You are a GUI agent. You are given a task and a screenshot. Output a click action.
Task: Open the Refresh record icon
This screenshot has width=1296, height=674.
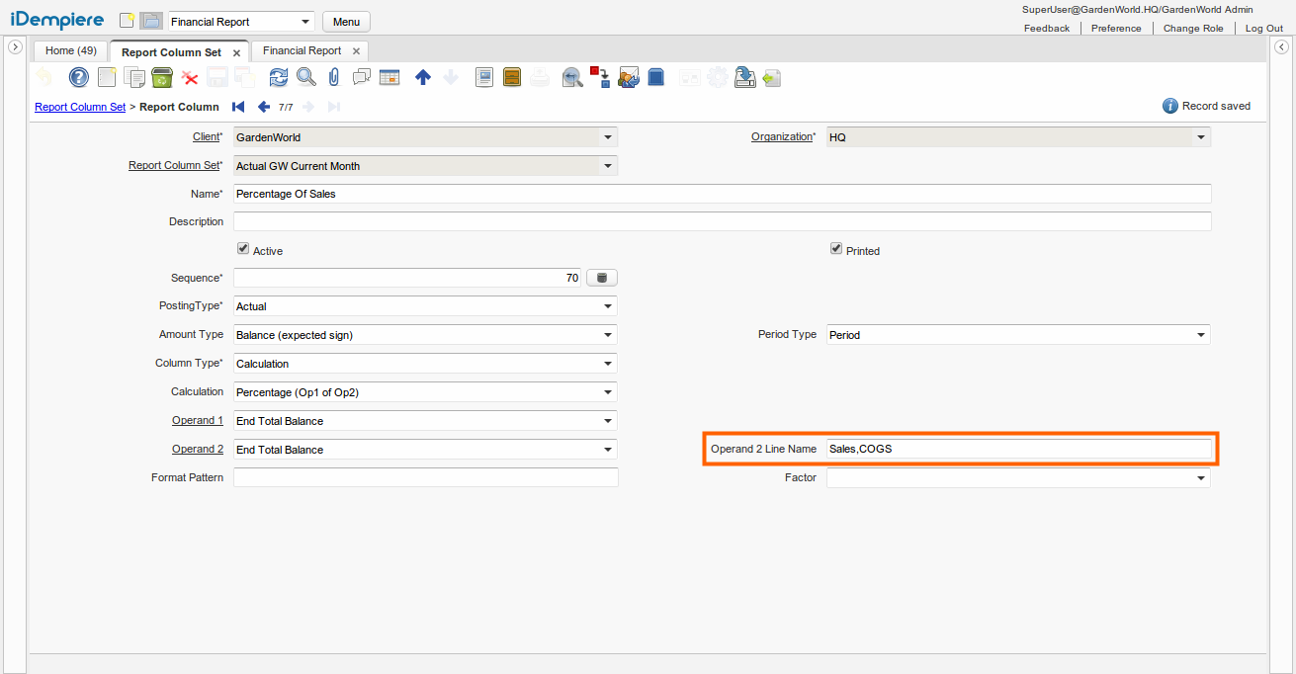279,77
